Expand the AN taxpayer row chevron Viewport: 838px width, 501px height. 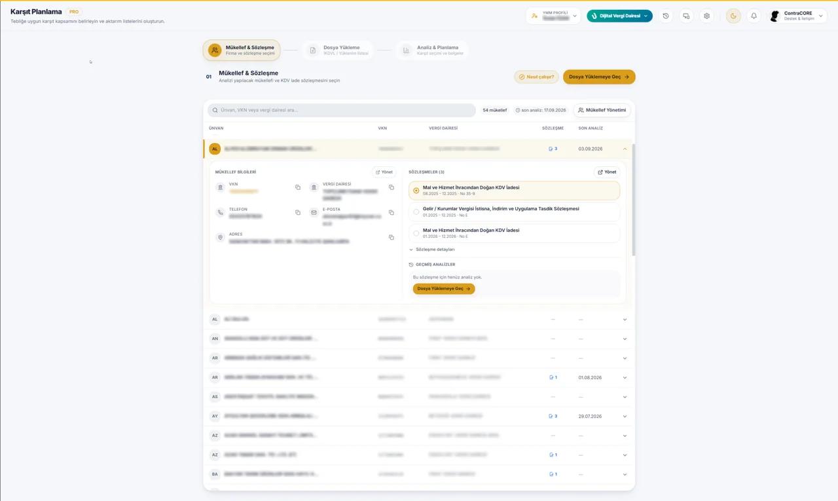pyautogui.click(x=625, y=339)
